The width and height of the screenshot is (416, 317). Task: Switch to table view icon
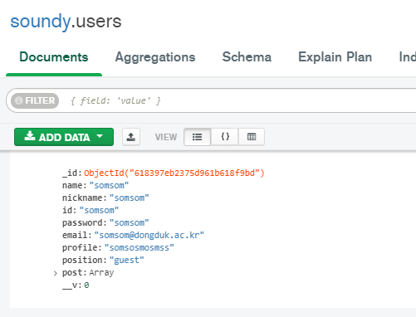coord(252,137)
